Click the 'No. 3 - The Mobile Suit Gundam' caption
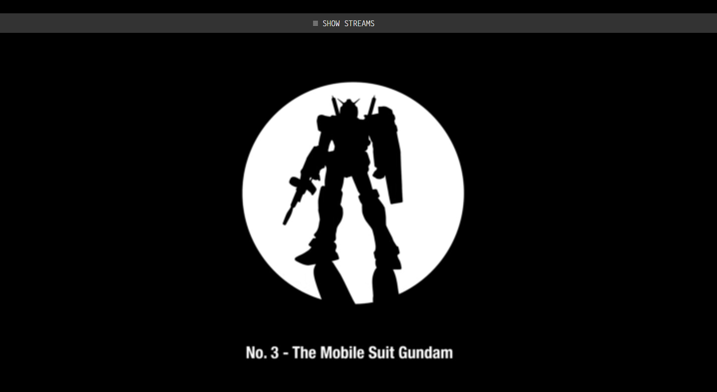Image resolution: width=717 pixels, height=392 pixels. 349,353
